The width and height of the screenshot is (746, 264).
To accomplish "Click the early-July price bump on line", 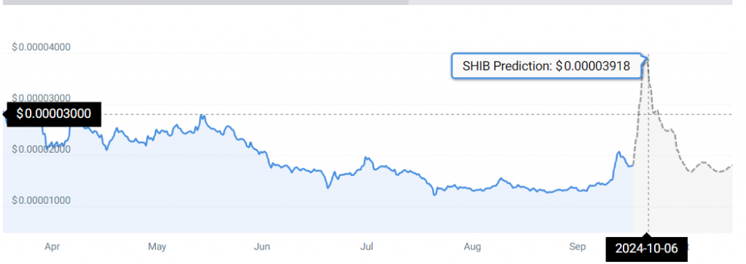I will tap(366, 158).
